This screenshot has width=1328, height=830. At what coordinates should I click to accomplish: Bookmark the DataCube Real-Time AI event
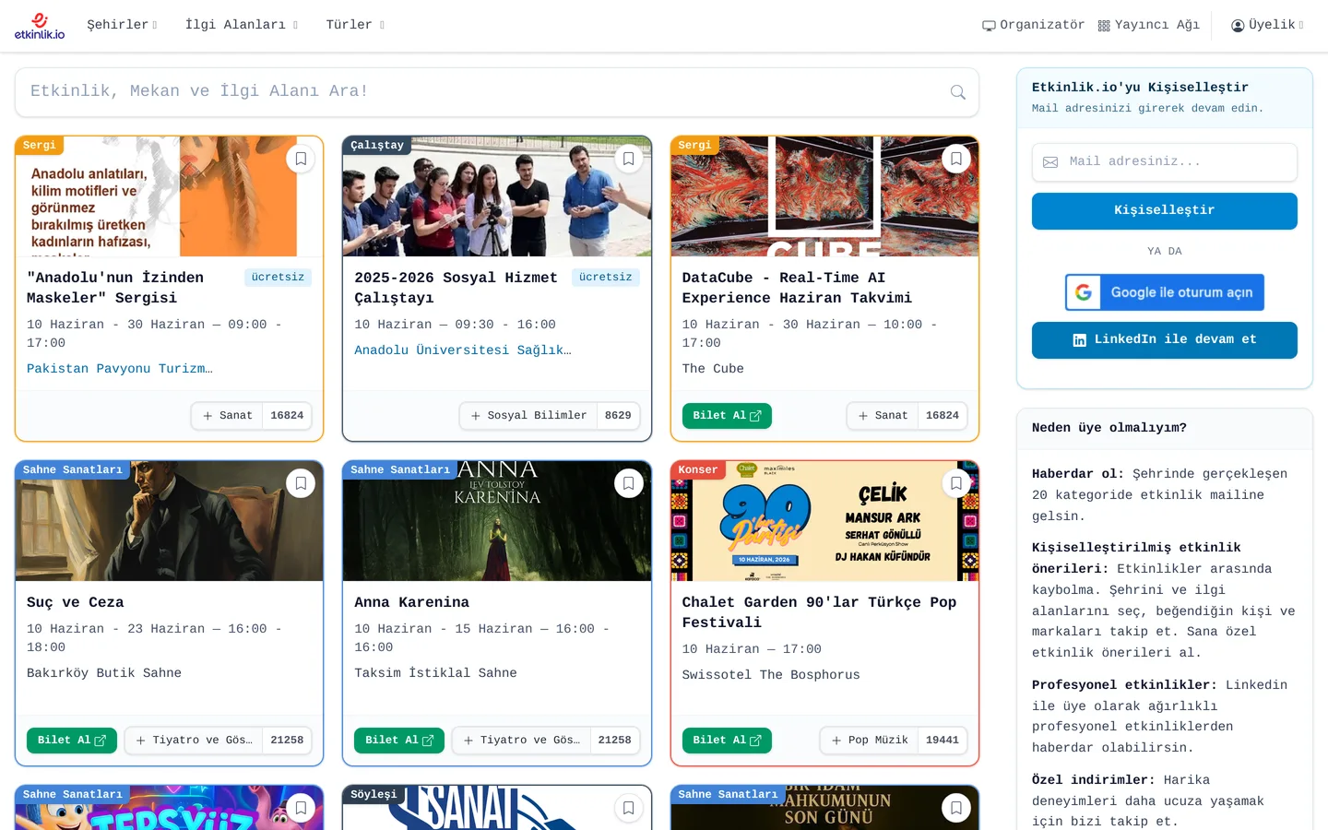coord(956,159)
